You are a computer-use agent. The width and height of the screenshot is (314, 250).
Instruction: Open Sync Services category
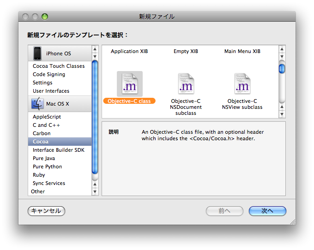tap(60, 183)
